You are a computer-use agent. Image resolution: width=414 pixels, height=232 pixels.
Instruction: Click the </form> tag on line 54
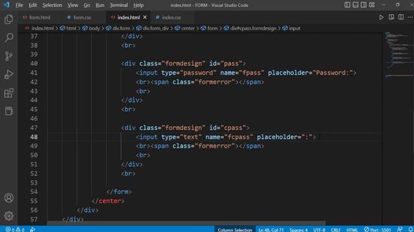click(x=119, y=192)
